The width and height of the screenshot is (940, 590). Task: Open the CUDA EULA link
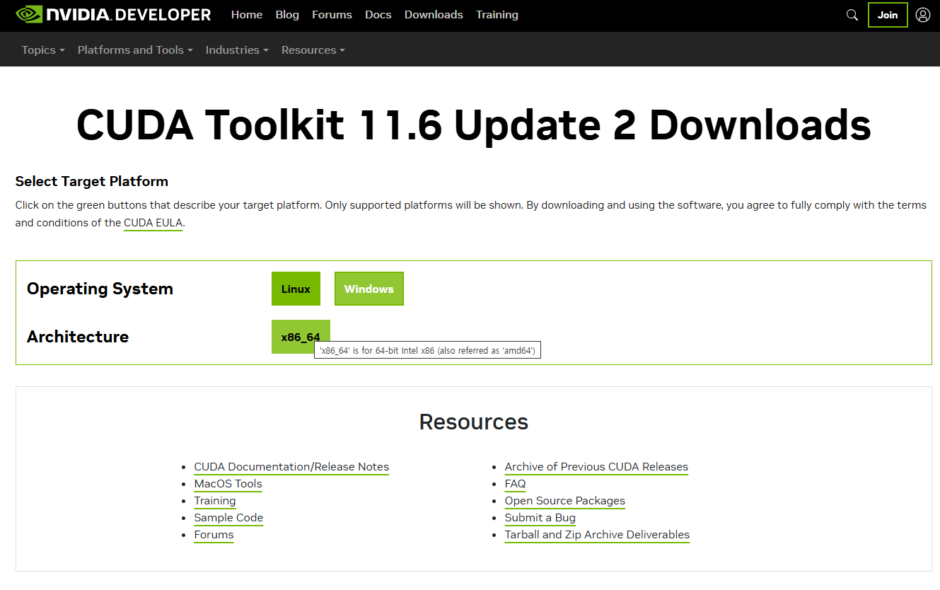tap(153, 223)
